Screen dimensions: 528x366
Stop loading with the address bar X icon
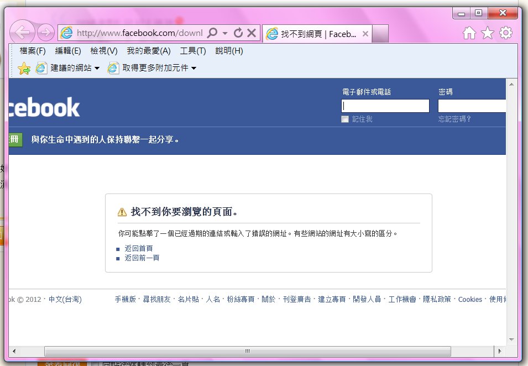pos(252,33)
